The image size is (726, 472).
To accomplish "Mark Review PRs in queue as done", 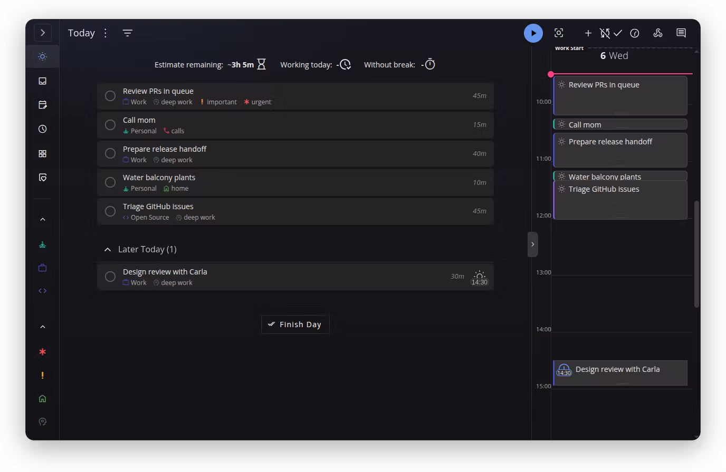I will pyautogui.click(x=110, y=96).
